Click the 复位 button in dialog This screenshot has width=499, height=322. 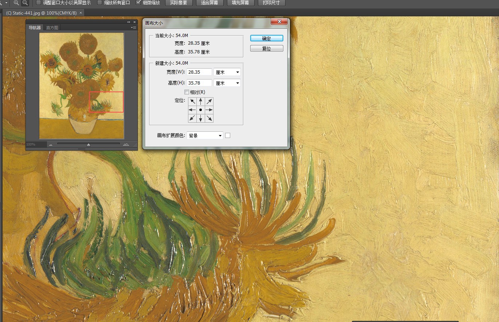click(267, 49)
